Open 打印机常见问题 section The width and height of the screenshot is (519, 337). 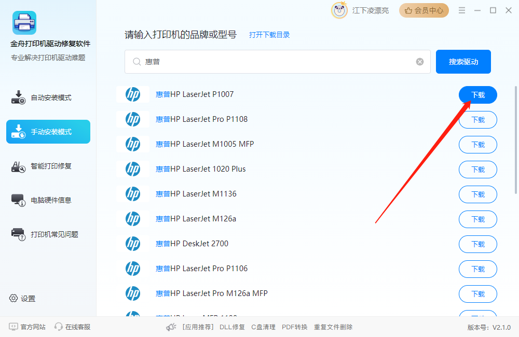point(48,234)
